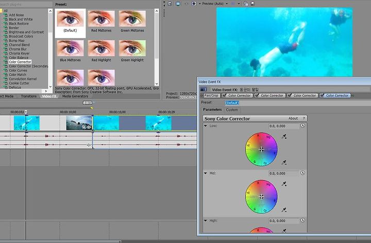Image resolution: width=371 pixels, height=243 pixels.
Task: Click the plug-in icon beside Cookie Cutter
Action: click(x=6, y=83)
